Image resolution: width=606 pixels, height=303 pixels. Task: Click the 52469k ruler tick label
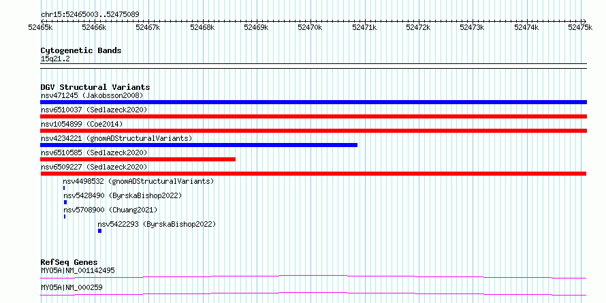tap(256, 28)
